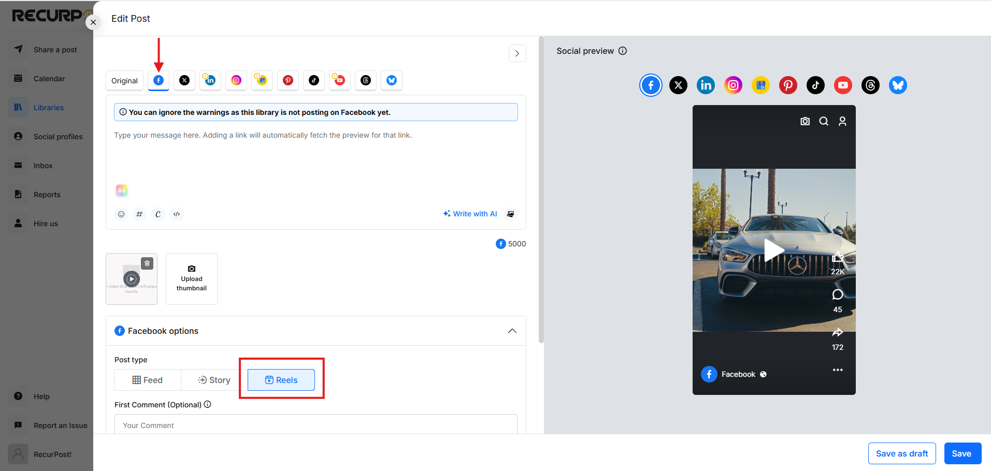991x471 pixels.
Task: Click the Social preview info icon
Action: [623, 51]
